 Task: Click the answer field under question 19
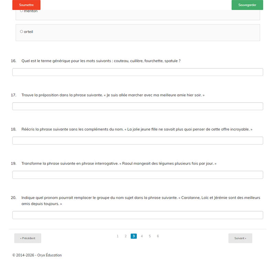pyautogui.click(x=137, y=175)
